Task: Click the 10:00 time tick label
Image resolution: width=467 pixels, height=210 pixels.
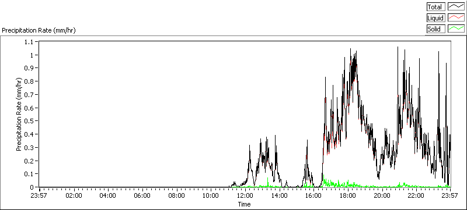Action: [211, 196]
